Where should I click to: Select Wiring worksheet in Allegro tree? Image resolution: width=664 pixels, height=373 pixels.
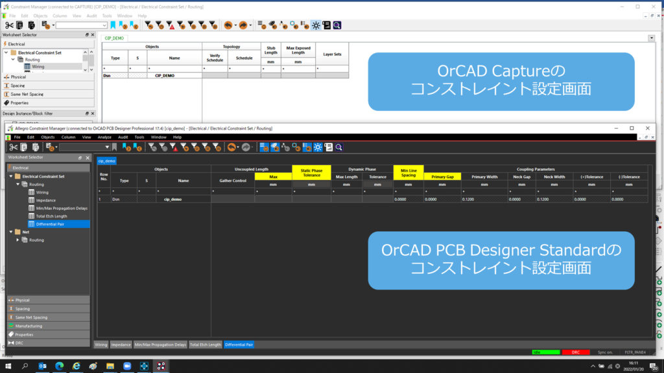(x=42, y=192)
